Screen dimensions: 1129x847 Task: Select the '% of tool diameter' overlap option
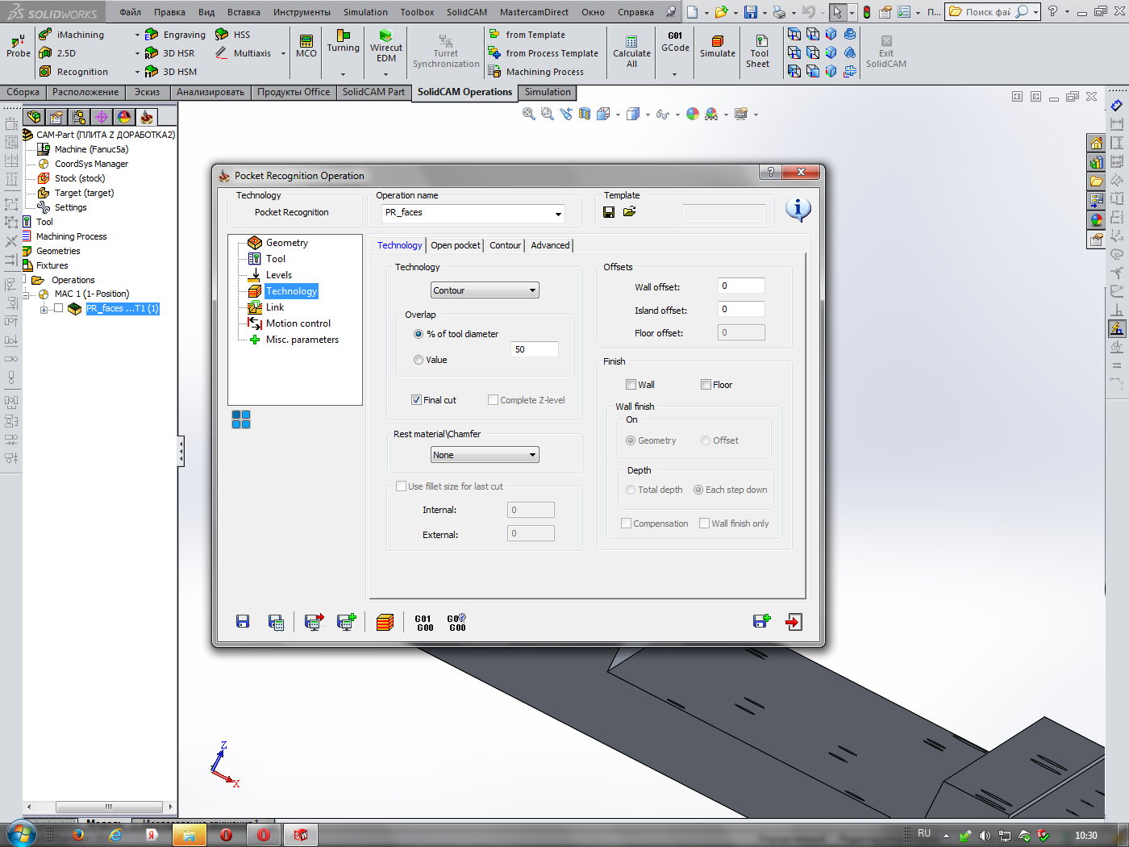[x=419, y=334]
